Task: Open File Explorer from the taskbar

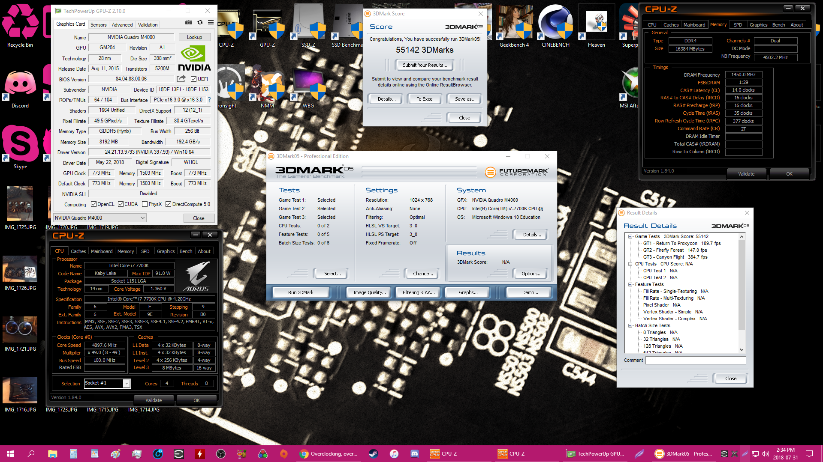Action: click(52, 453)
